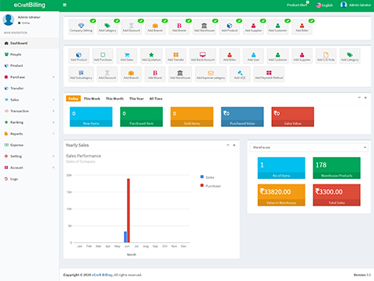Image resolution: width=374 pixels, height=281 pixels.
Task: Close the Yearly Sales panel
Action: pyautogui.click(x=235, y=145)
